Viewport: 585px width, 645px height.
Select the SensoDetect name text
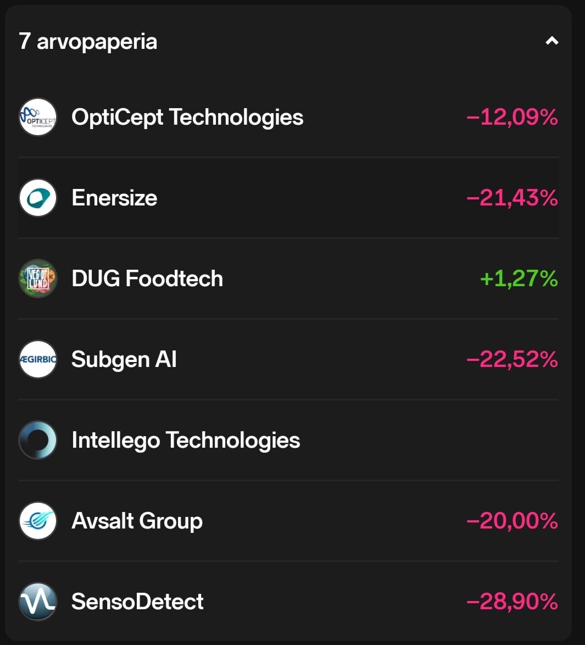pyautogui.click(x=137, y=602)
